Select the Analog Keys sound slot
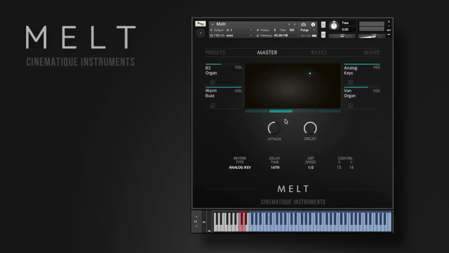 tap(350, 70)
